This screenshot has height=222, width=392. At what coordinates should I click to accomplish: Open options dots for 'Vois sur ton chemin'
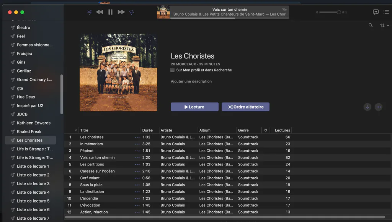137,158
